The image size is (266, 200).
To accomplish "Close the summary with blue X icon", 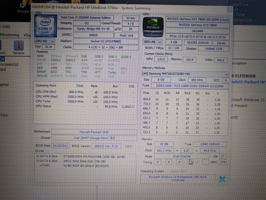I will pos(222,179).
